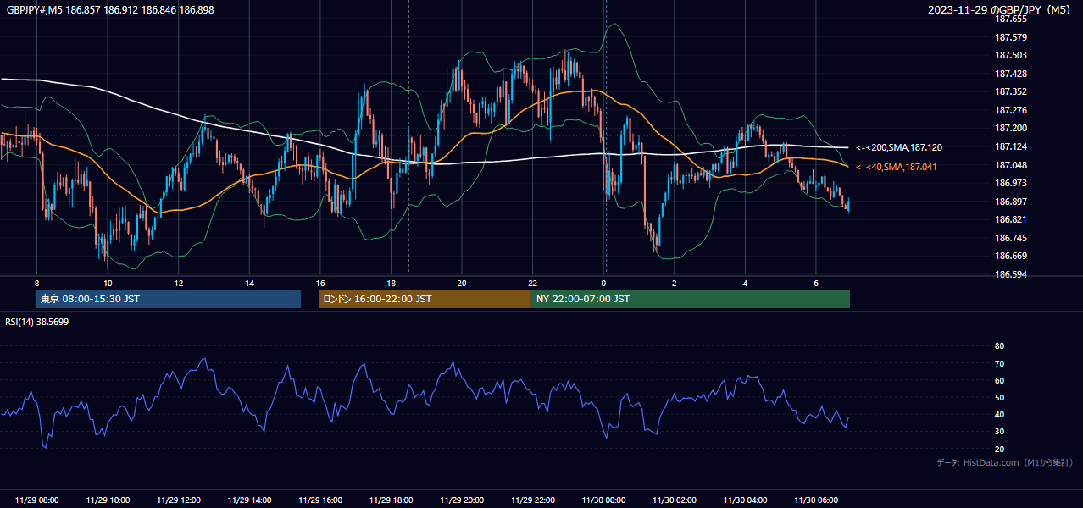This screenshot has height=508, width=1083.
Task: Click hour tick 18 below the price chart
Action: (392, 283)
